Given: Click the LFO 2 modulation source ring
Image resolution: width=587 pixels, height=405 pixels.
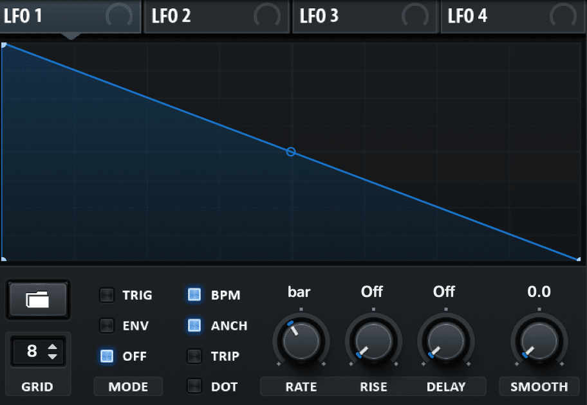Looking at the screenshot, I should [267, 17].
